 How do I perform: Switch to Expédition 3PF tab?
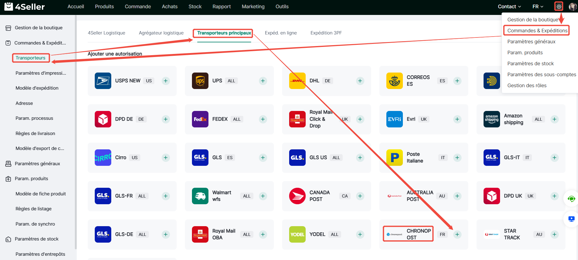tap(326, 33)
